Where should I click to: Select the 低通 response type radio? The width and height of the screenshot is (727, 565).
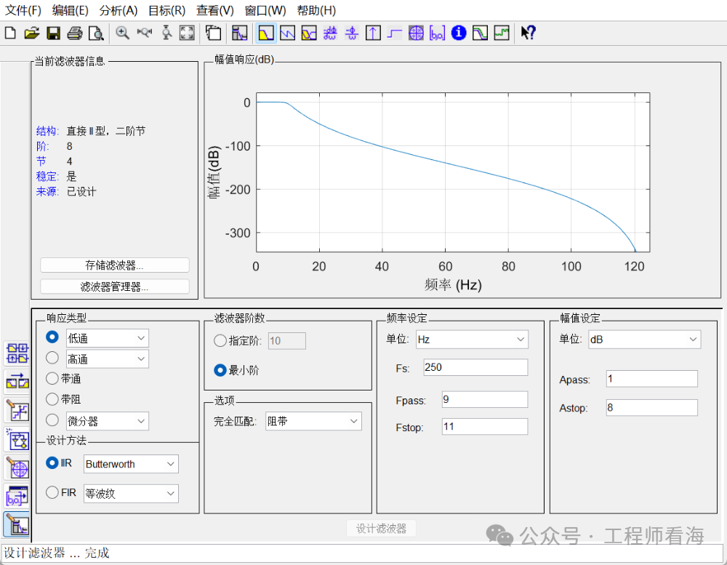coord(52,337)
